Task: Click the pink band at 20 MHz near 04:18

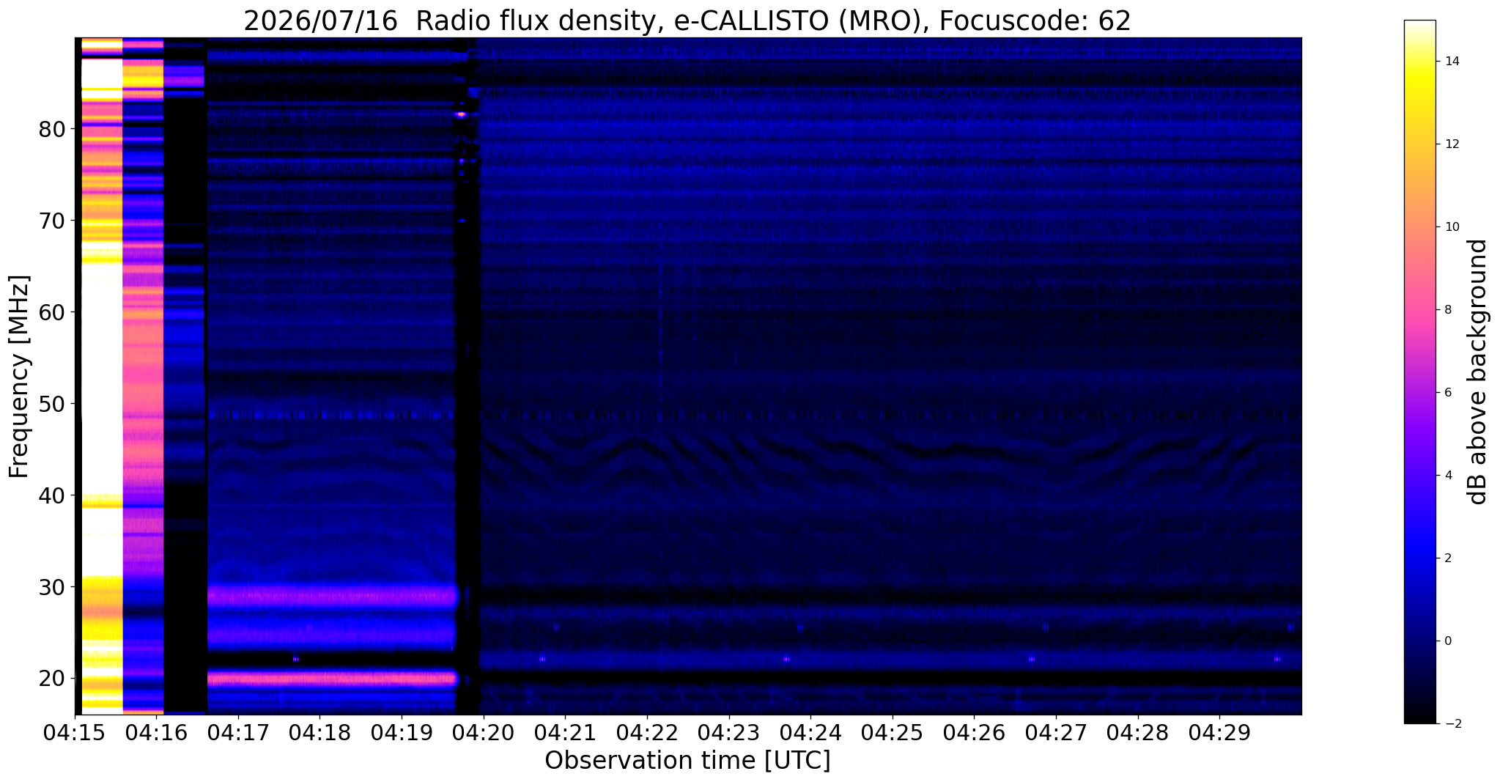Action: [331, 678]
